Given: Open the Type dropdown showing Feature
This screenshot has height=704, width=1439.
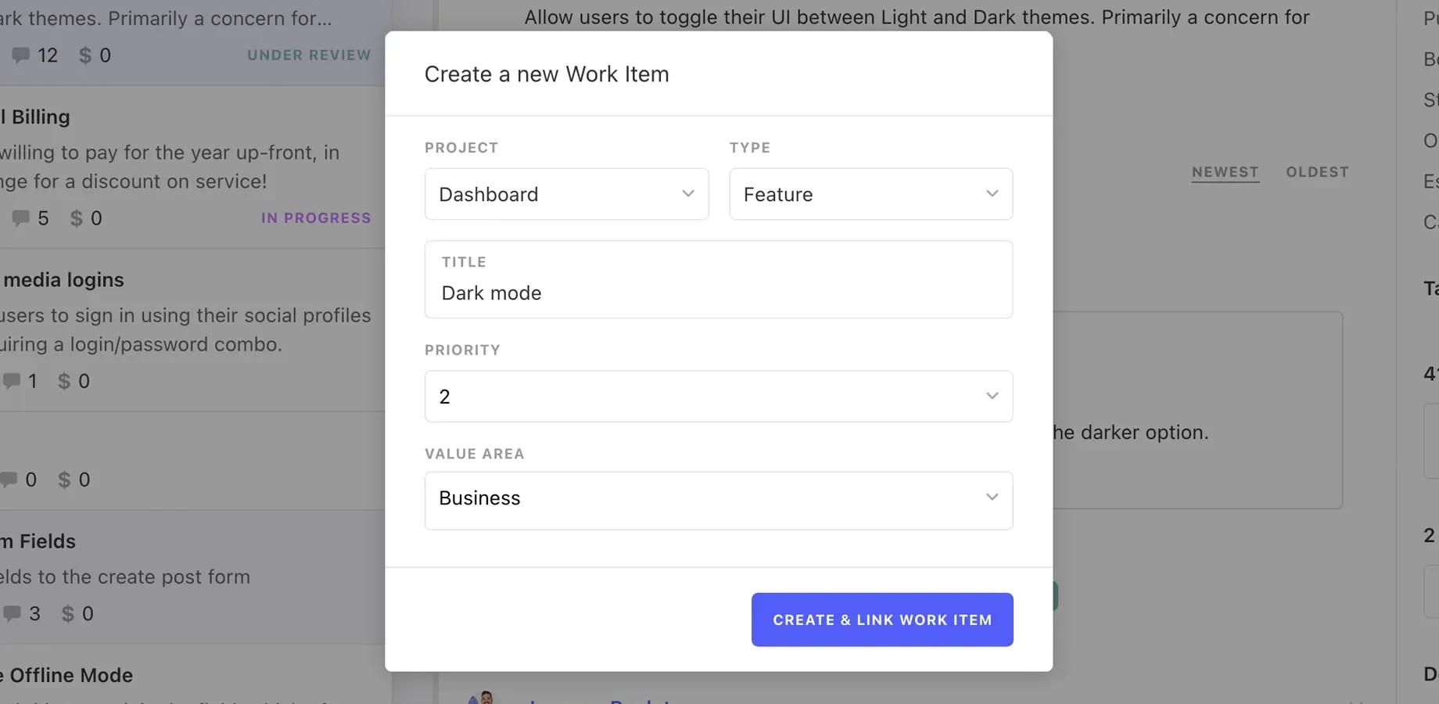Looking at the screenshot, I should [870, 194].
